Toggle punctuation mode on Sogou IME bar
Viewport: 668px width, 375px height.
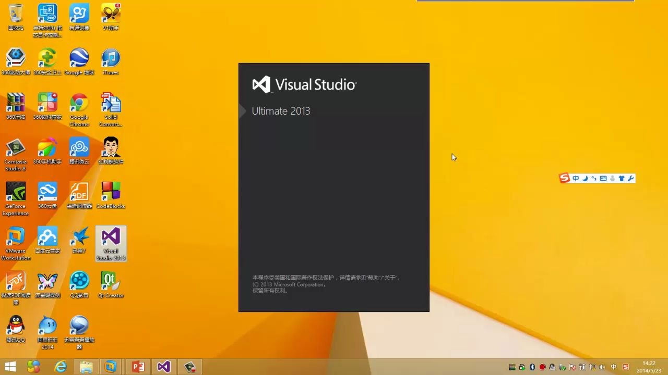pyautogui.click(x=594, y=179)
